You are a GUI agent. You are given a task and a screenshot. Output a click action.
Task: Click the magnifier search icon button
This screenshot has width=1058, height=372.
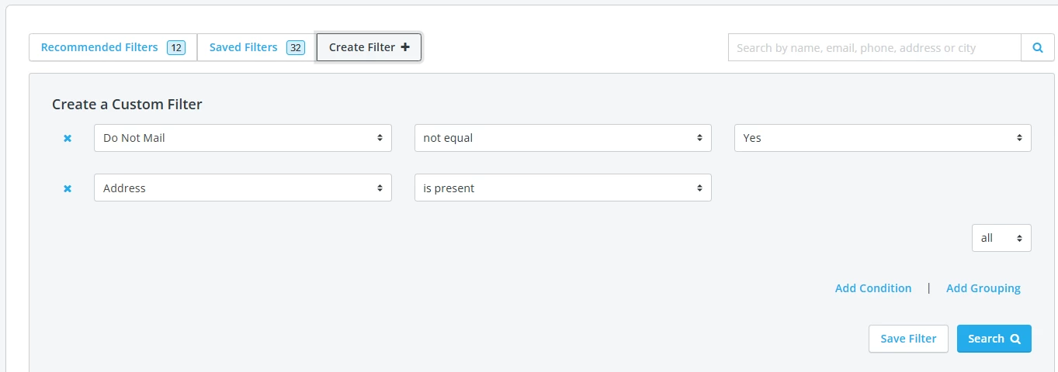pos(1038,47)
